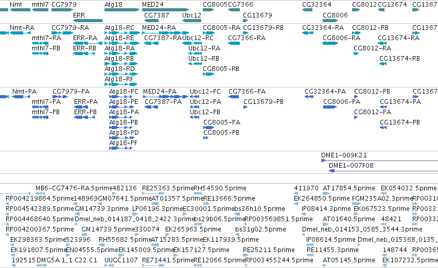Open the Atg18-RC transcript label
This screenshot has width=438, height=268.
[x=119, y=28]
